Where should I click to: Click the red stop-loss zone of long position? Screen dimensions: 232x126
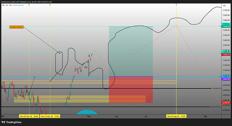coord(131,89)
